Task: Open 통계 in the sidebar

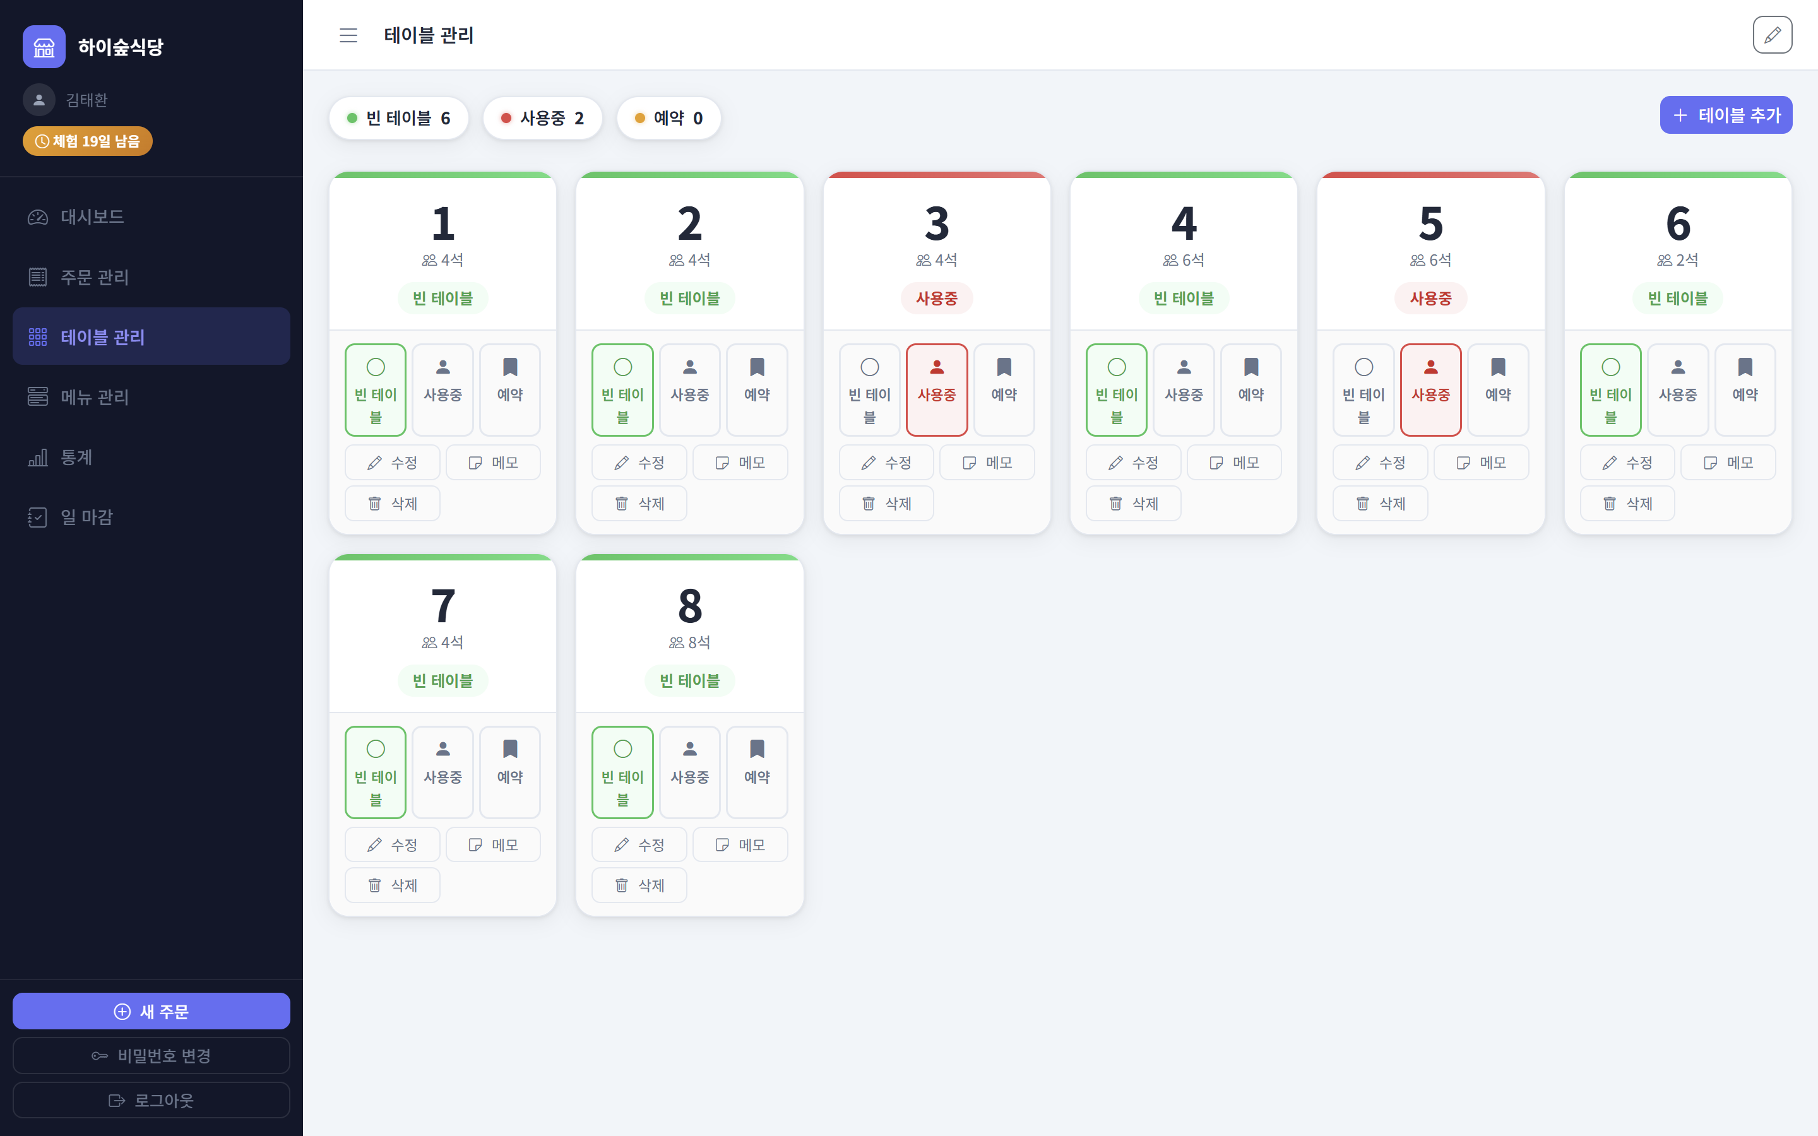Action: (x=151, y=457)
